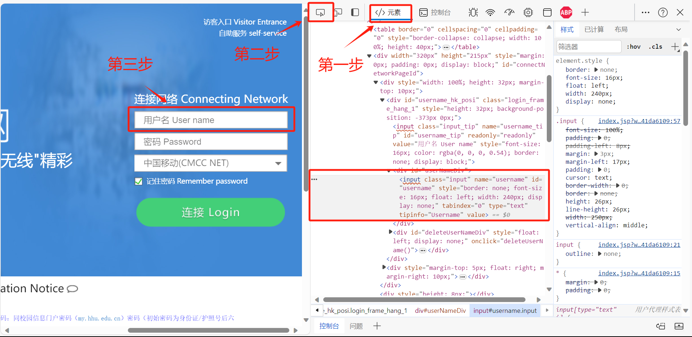Switch to the 已计算 tab
This screenshot has width=692, height=337.
[x=594, y=29]
